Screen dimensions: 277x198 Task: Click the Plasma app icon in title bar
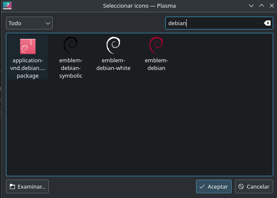coord(7,6)
